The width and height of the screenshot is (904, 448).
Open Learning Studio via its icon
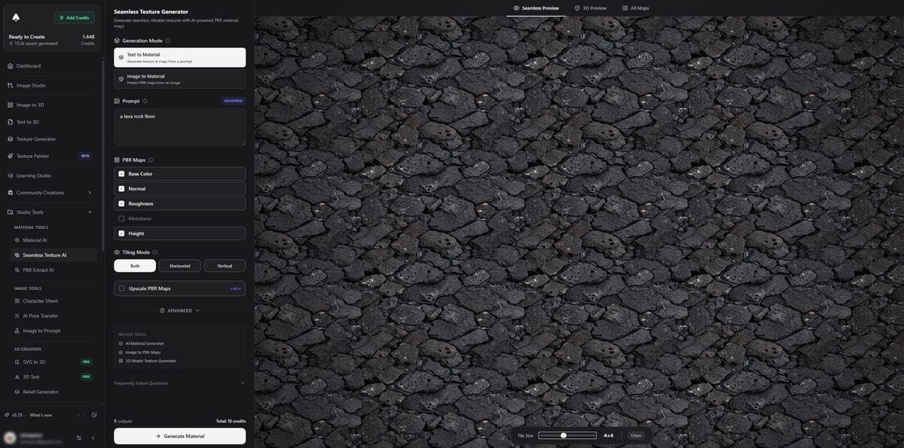pyautogui.click(x=11, y=175)
